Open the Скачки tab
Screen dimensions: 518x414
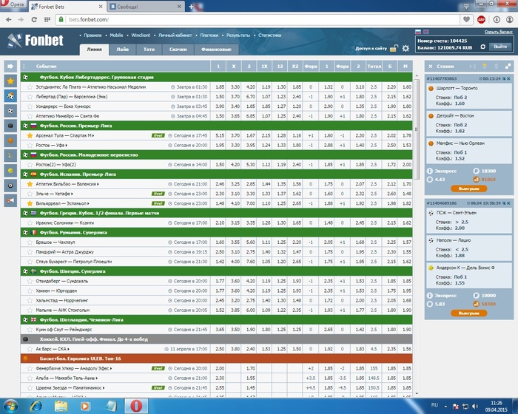click(x=178, y=50)
